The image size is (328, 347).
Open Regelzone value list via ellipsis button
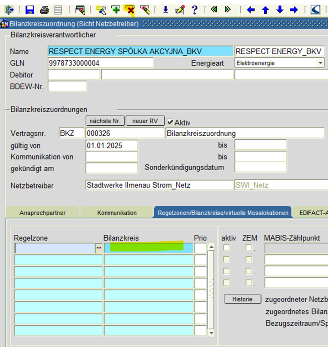pyautogui.click(x=99, y=248)
